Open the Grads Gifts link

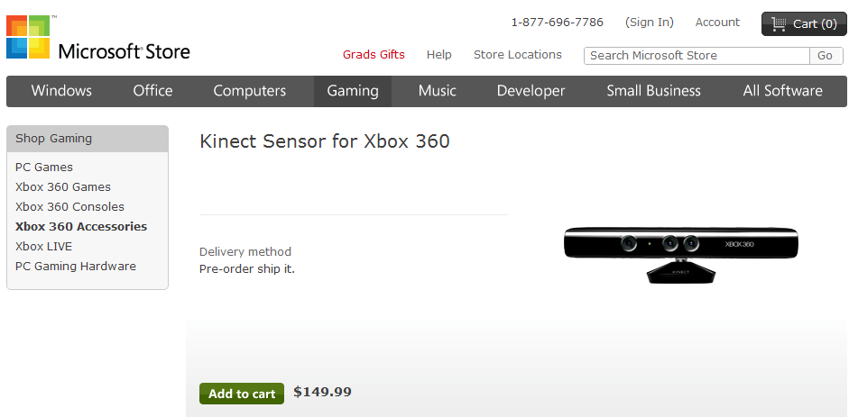(x=374, y=55)
